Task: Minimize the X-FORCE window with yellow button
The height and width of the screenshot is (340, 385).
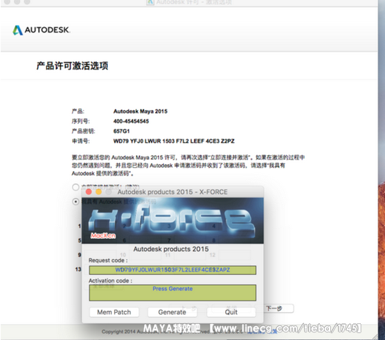Action: [99, 192]
